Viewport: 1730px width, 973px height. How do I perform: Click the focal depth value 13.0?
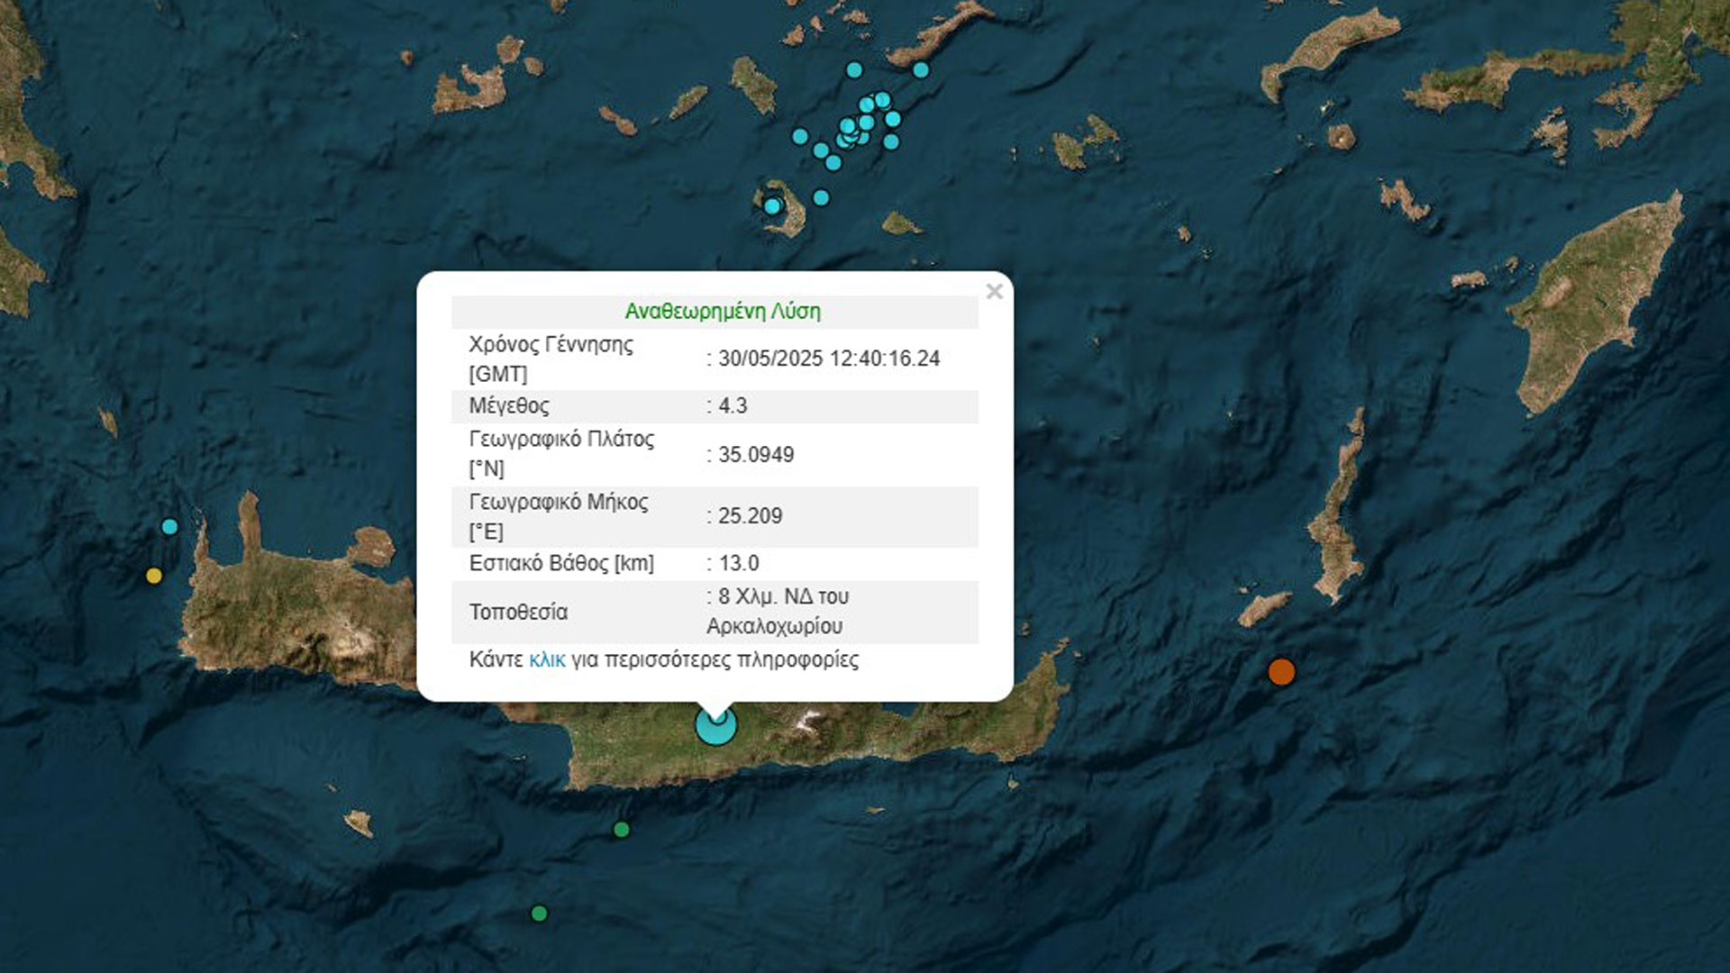[x=738, y=564]
